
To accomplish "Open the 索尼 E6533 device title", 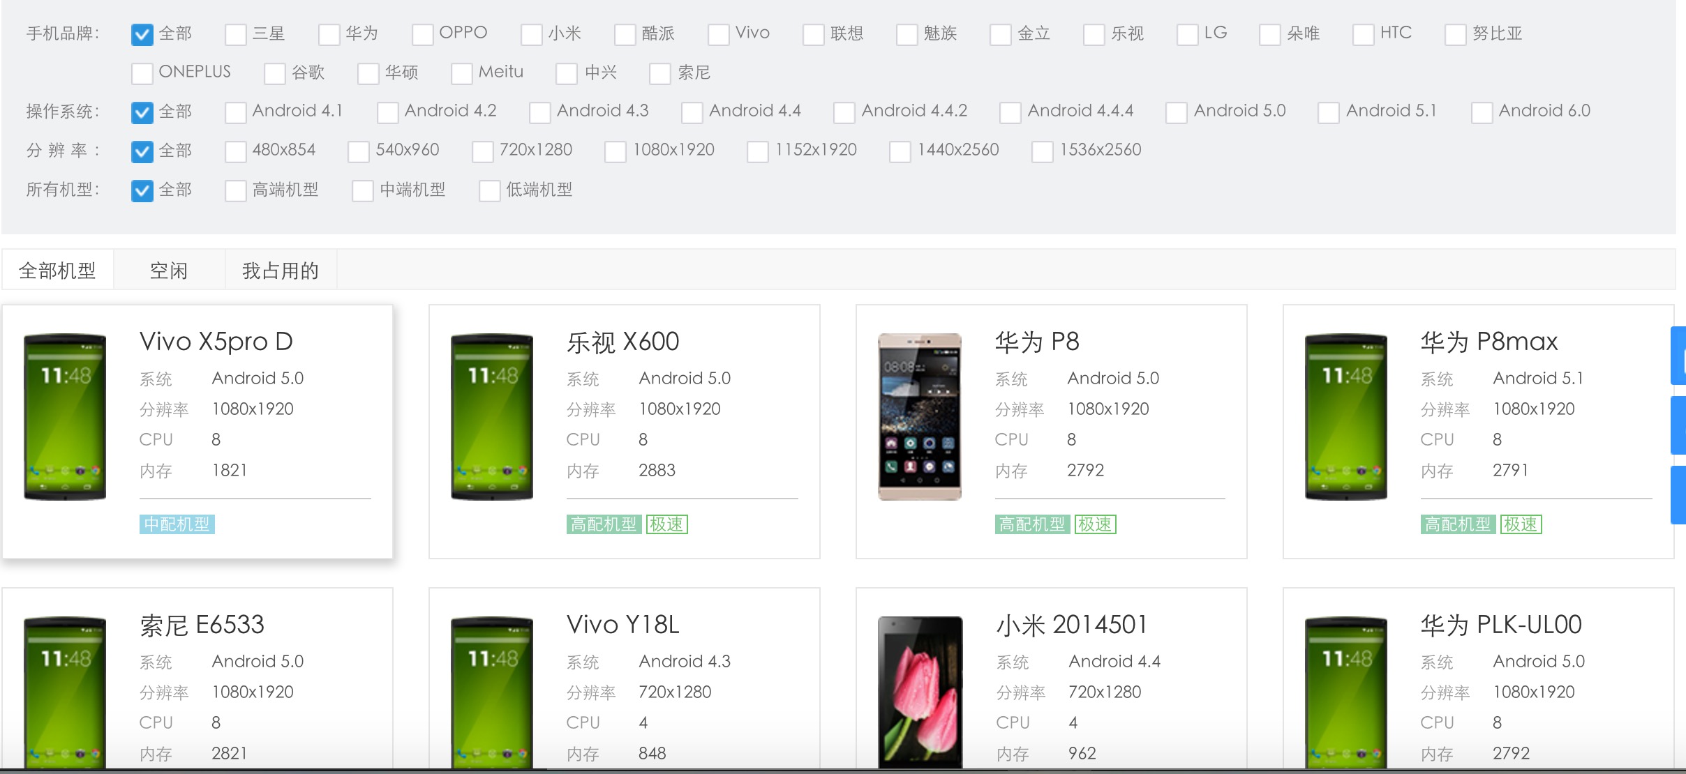I will (202, 625).
